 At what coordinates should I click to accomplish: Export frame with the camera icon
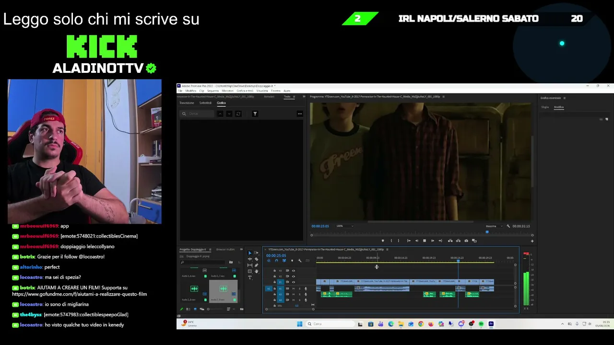(466, 241)
